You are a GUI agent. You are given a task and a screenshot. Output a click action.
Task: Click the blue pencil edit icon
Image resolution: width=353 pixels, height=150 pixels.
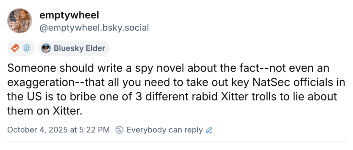click(209, 130)
